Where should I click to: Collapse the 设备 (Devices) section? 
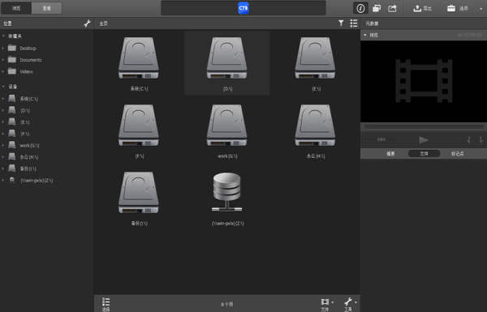pyautogui.click(x=3, y=87)
